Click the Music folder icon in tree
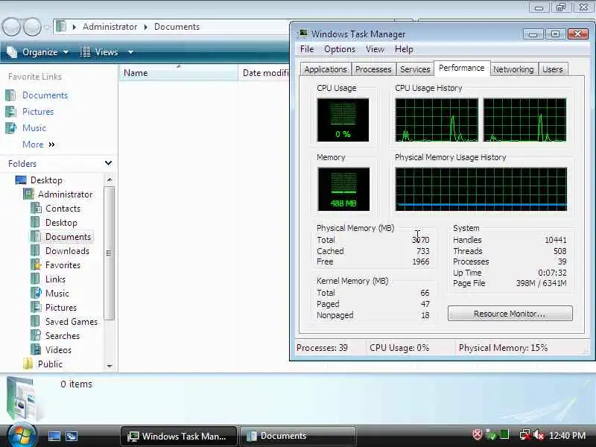This screenshot has width=596, height=447. pos(36,293)
